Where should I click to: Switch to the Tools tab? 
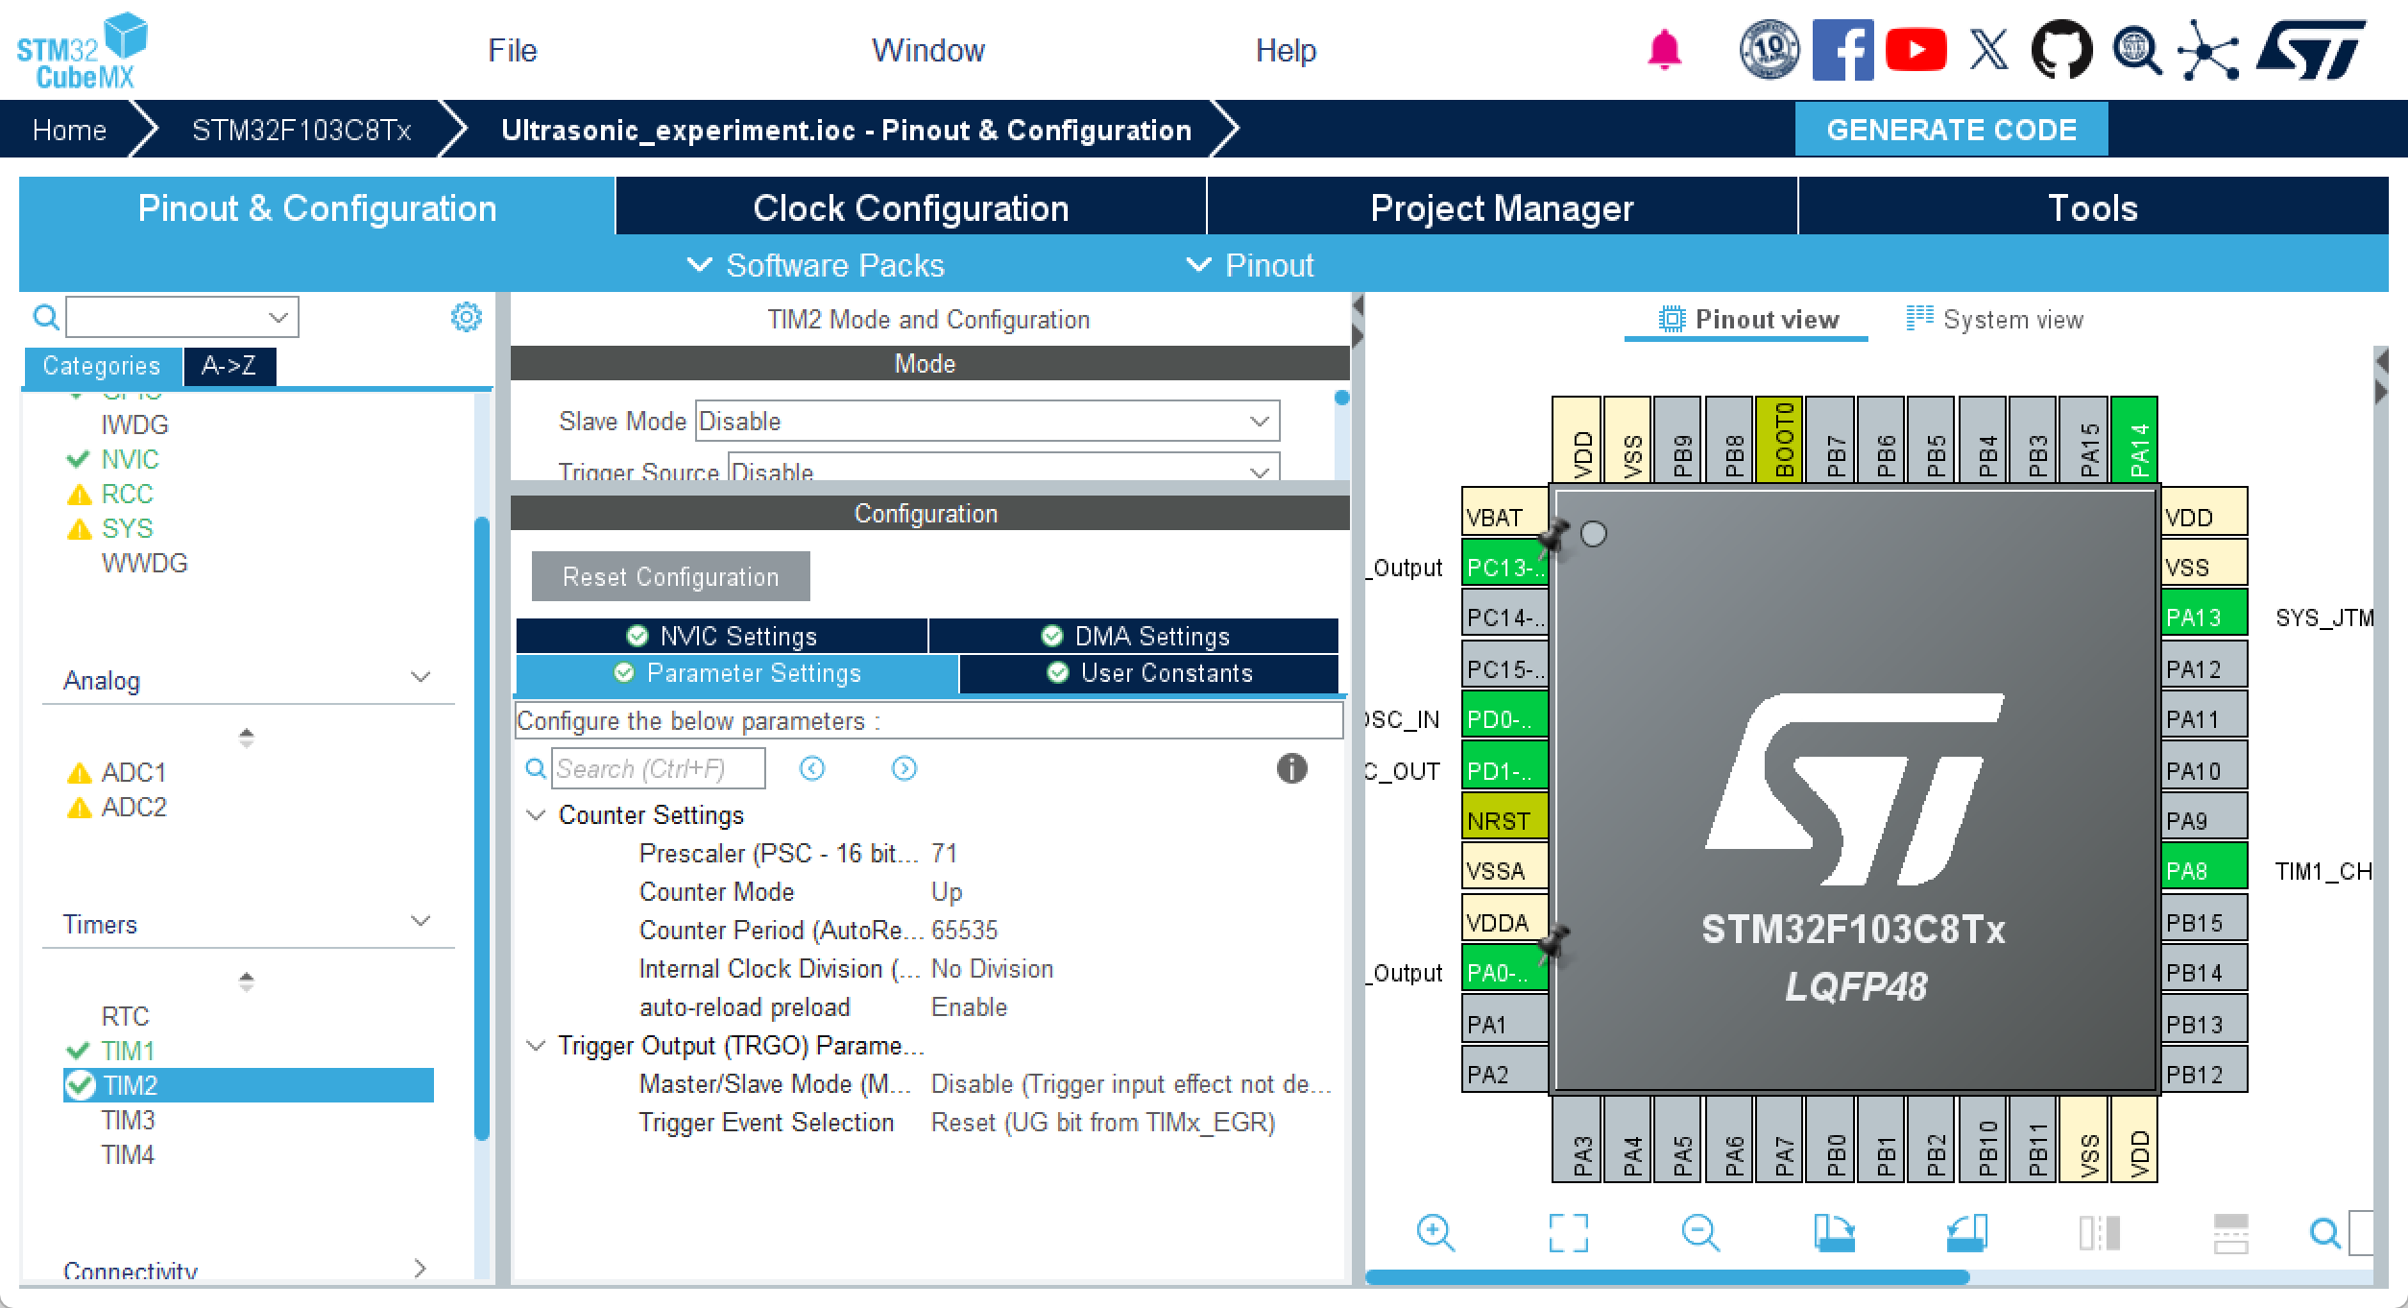pos(2093,206)
